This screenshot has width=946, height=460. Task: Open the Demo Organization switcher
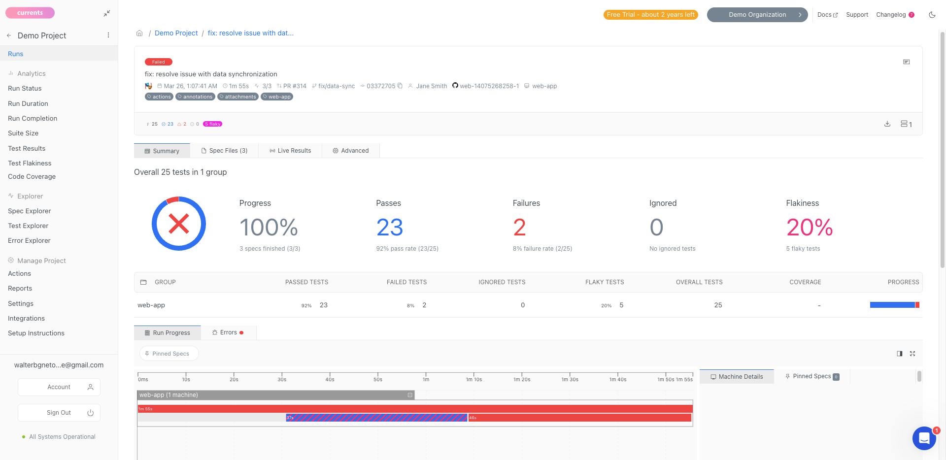pyautogui.click(x=757, y=15)
